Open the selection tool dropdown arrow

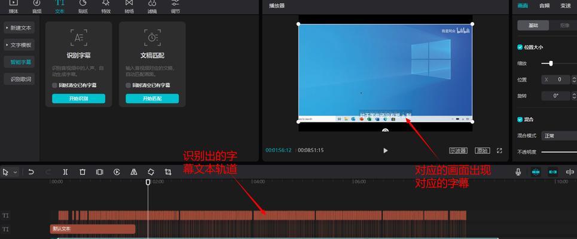[x=15, y=172]
